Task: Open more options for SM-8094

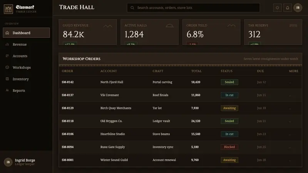Action: coord(290,147)
